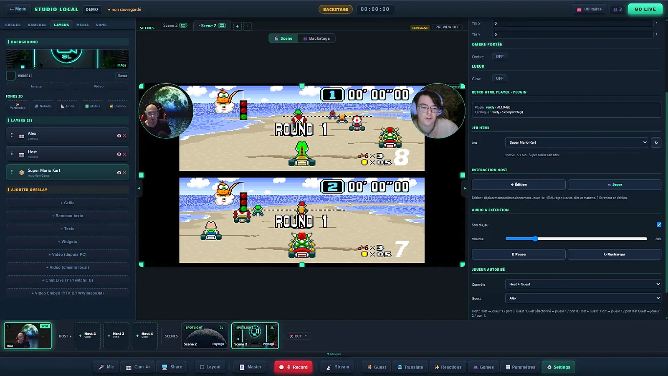Toggle visibility of the Host layer

click(x=119, y=154)
